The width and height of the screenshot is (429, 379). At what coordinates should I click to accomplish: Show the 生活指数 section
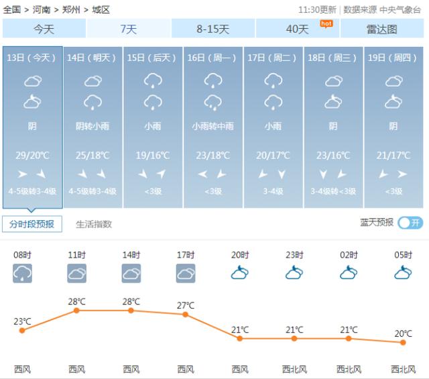(94, 224)
